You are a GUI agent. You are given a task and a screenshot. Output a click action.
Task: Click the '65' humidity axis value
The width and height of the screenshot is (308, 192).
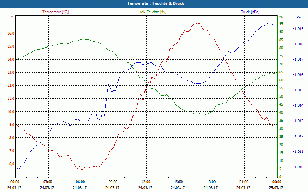tap(281, 72)
